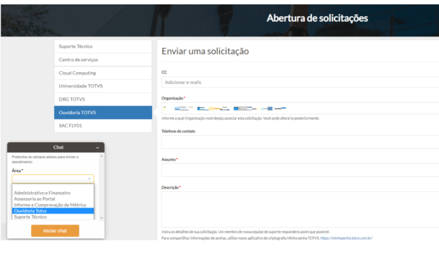Click Enviar uma solicitação heading
Viewport: 439px width, 253px height.
pos(205,51)
